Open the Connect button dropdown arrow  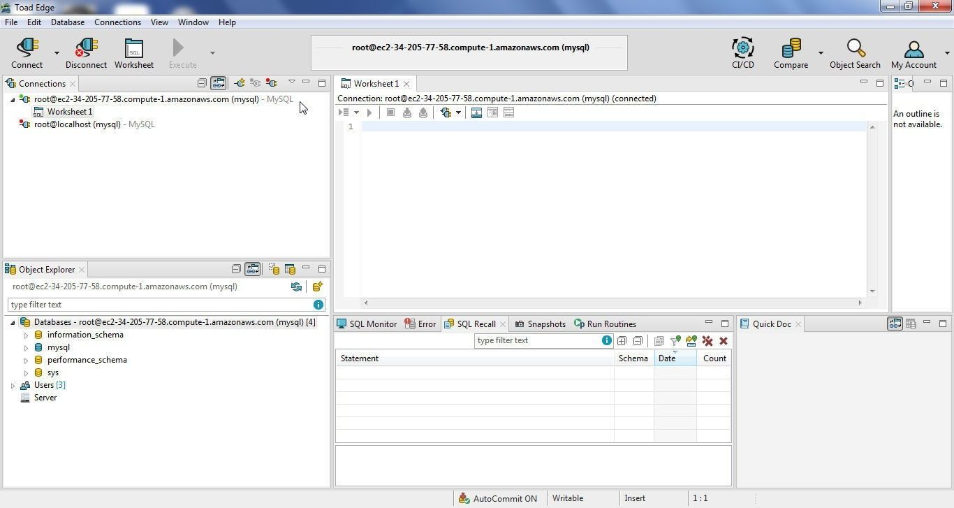tap(57, 53)
